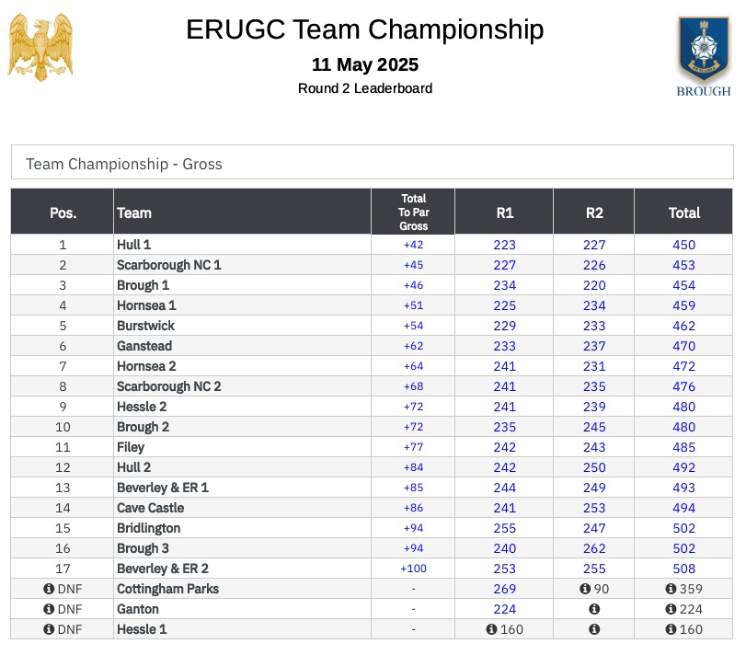Click info icon beside Ganton DNF position

coord(49,609)
